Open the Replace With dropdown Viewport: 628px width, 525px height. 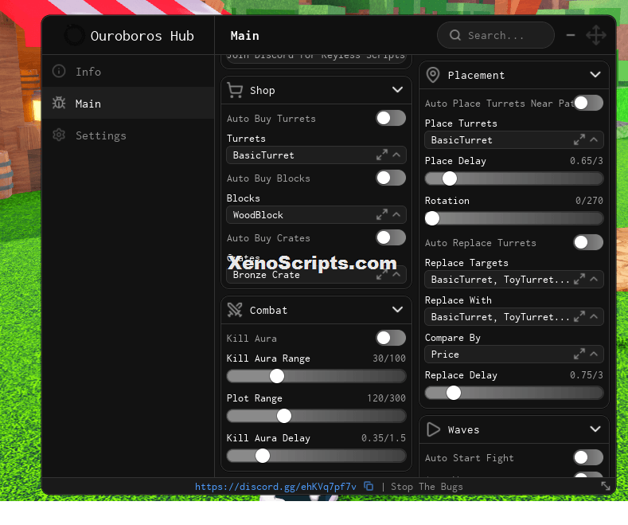[514, 317]
